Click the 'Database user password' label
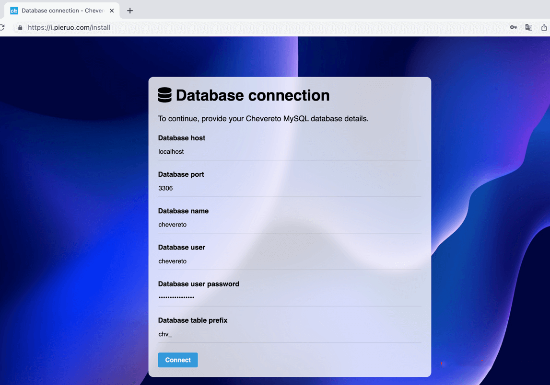 (199, 284)
